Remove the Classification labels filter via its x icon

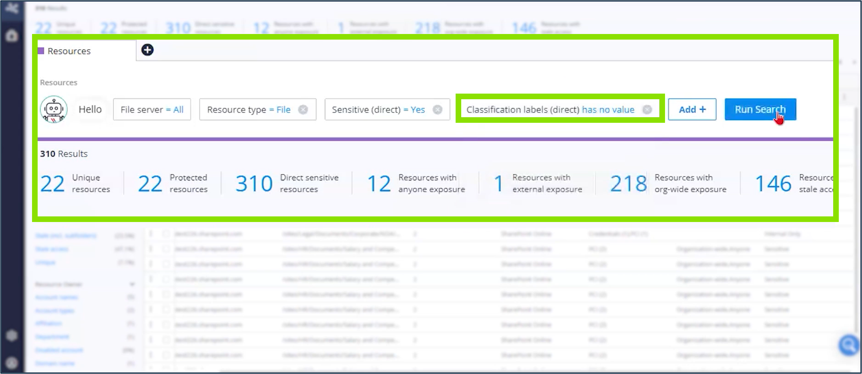[x=647, y=110]
